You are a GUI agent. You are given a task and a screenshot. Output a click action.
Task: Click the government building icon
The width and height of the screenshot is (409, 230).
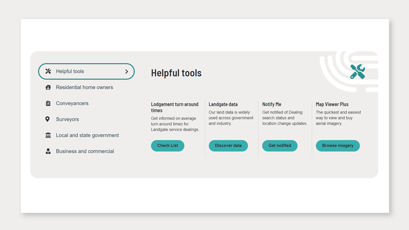point(48,135)
